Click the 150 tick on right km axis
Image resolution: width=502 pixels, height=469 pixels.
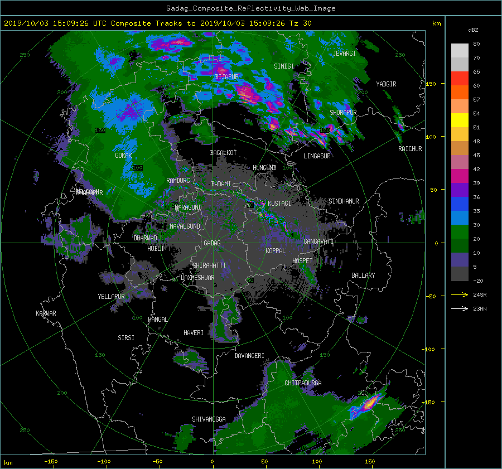[x=431, y=84]
